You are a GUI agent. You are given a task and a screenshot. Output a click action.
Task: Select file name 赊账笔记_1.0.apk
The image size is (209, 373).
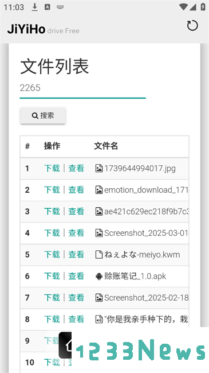tap(135, 276)
